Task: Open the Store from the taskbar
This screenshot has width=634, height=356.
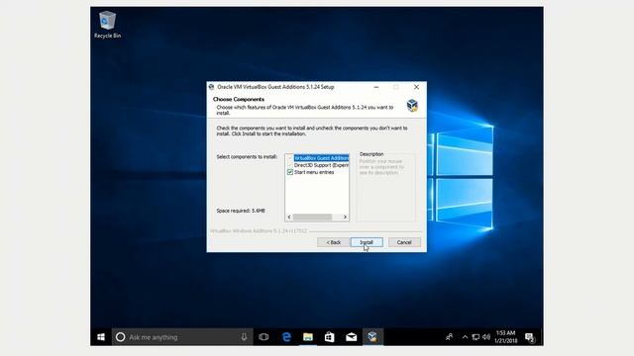Action: pos(330,336)
